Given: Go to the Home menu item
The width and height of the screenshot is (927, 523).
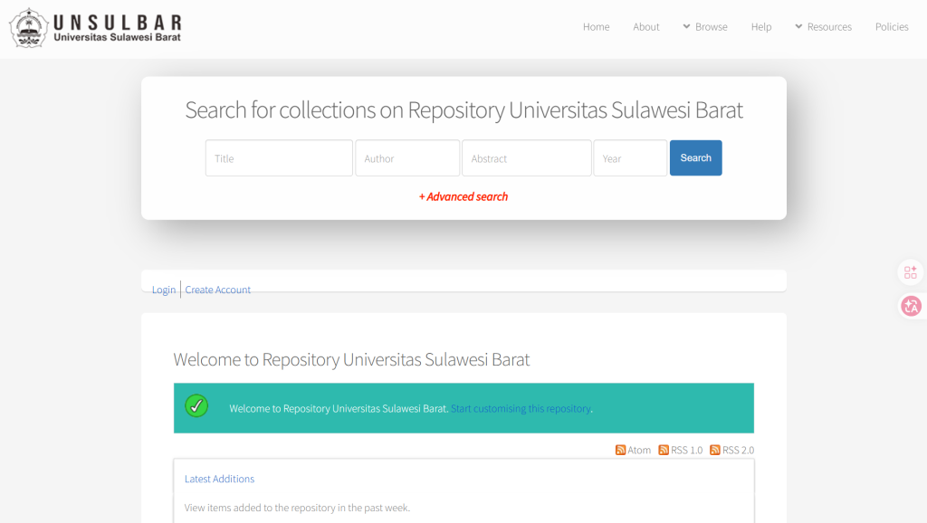Looking at the screenshot, I should pyautogui.click(x=596, y=26).
